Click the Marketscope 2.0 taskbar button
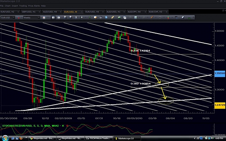Viewport: 226px width, 141px height. (127, 138)
